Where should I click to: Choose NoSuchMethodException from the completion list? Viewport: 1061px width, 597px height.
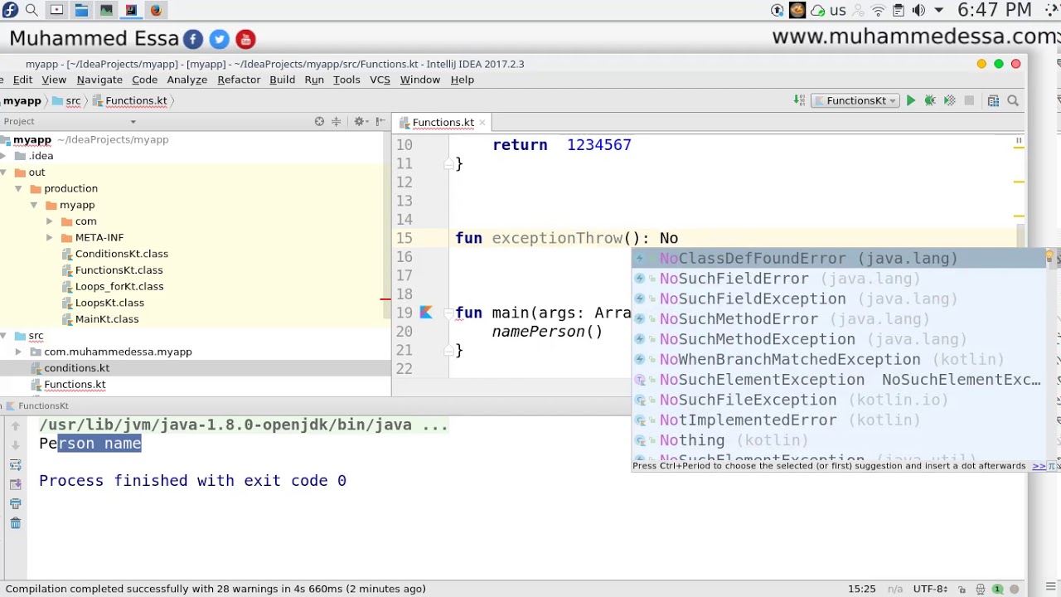click(x=839, y=339)
